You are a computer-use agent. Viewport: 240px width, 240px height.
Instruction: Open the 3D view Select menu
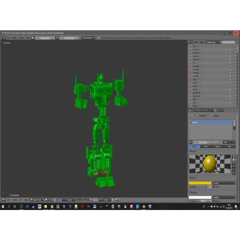(x=15, y=200)
